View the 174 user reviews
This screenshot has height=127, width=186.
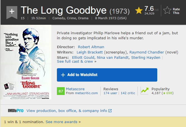click(x=110, y=93)
